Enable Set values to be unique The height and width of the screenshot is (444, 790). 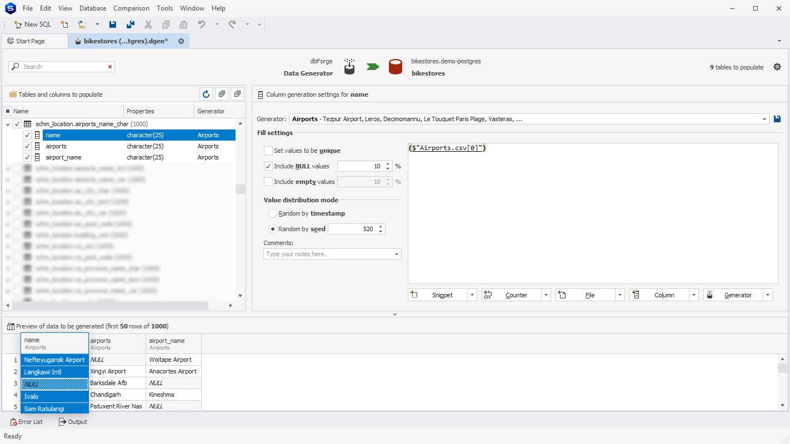pyautogui.click(x=268, y=151)
